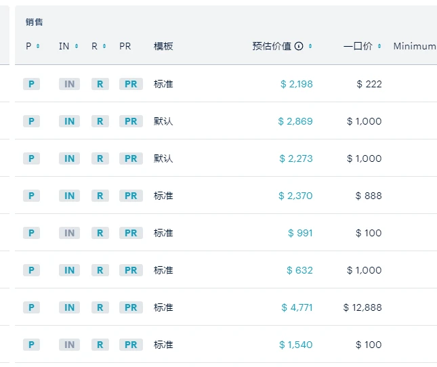437x367 pixels.
Task: Click the info icon next to 预估价值
Action: 299,46
